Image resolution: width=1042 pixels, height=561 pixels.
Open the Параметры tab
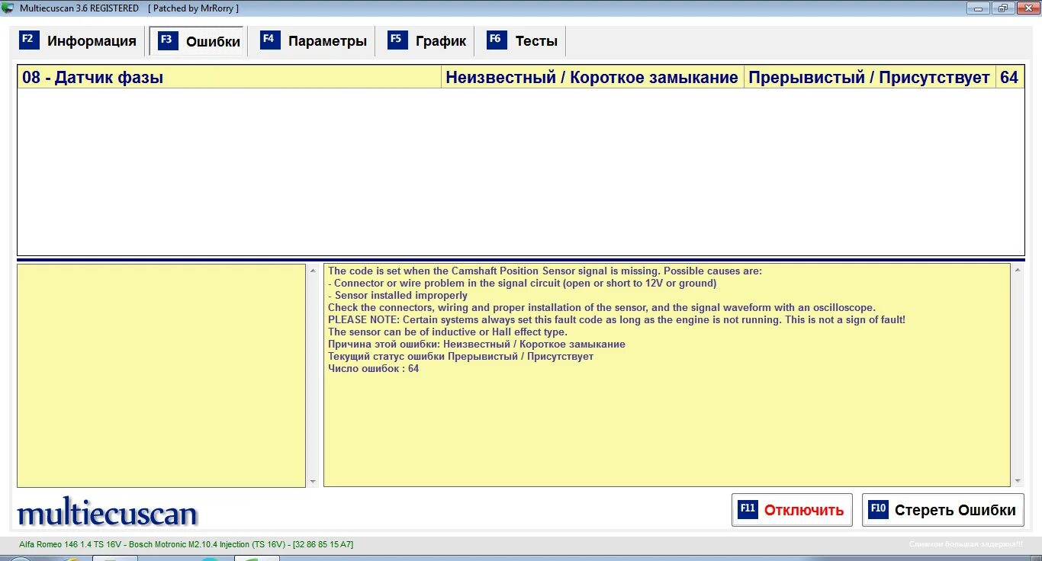coord(314,41)
